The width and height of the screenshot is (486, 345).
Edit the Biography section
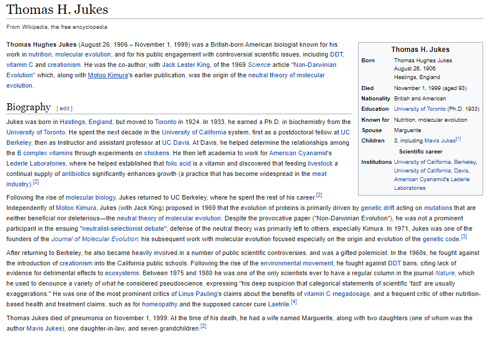pyautogui.click(x=65, y=108)
